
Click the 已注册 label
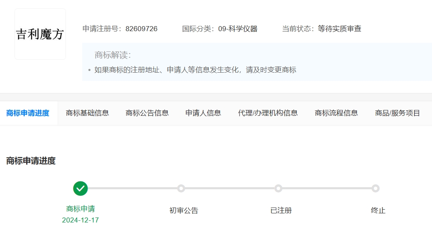pyautogui.click(x=281, y=210)
